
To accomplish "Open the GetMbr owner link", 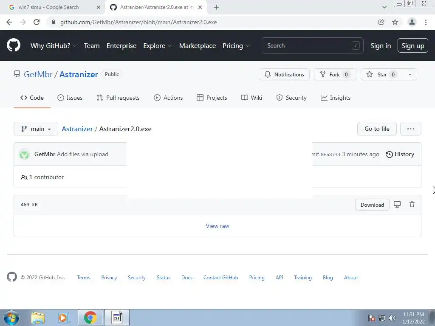I will point(38,74).
